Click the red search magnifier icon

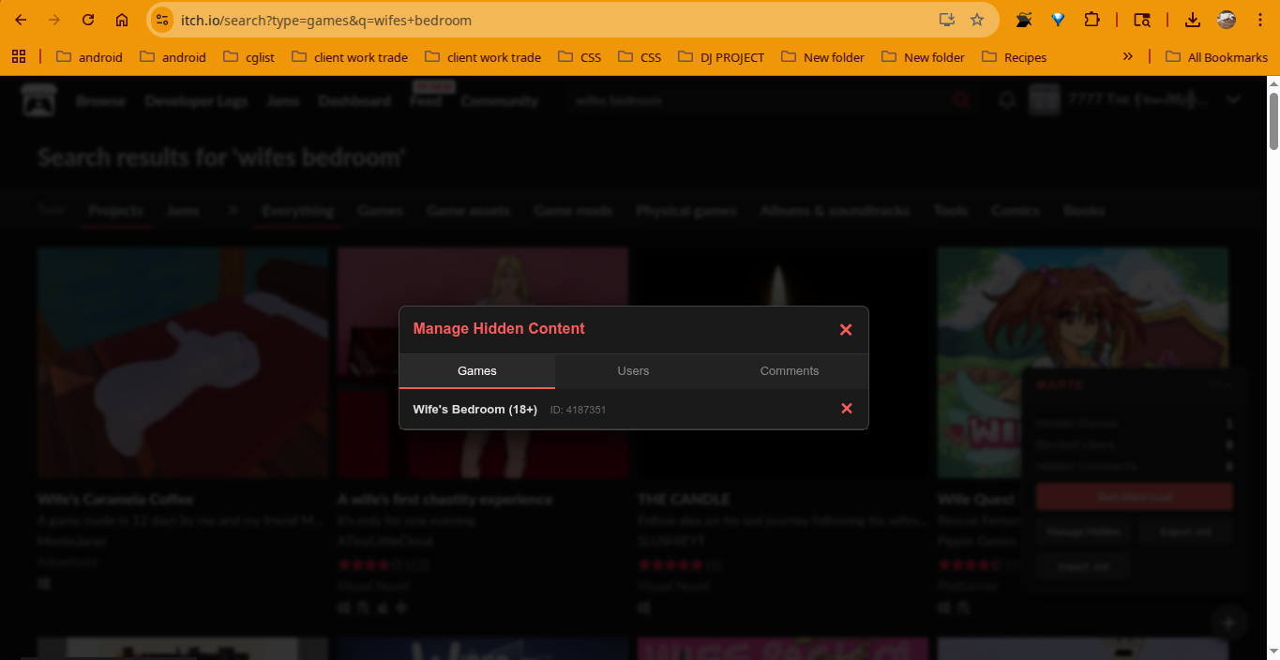click(961, 100)
